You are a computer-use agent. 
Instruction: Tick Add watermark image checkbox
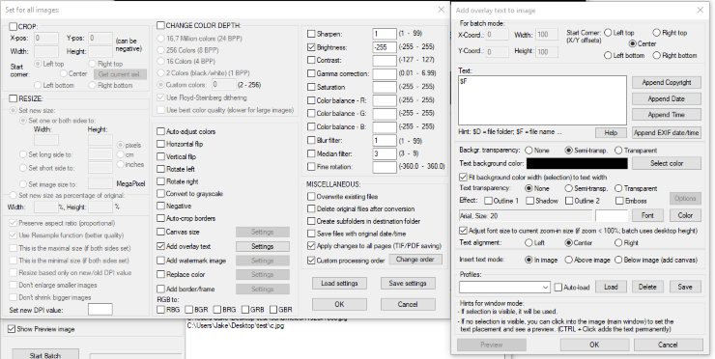[x=160, y=261]
